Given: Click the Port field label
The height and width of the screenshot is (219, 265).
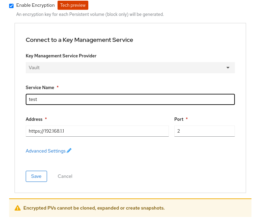Looking at the screenshot, I should click(x=179, y=119).
